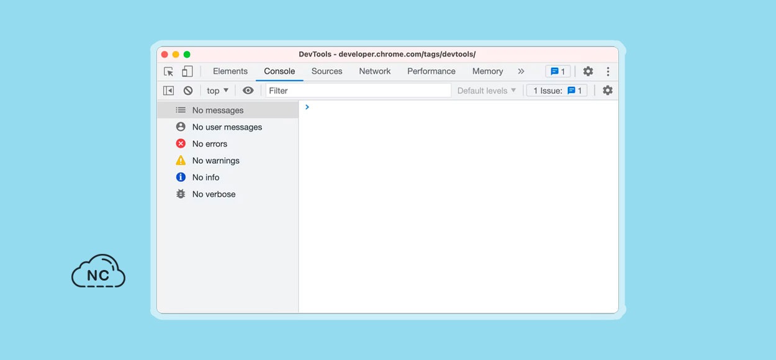
Task: Open the Network tab
Action: coord(375,71)
